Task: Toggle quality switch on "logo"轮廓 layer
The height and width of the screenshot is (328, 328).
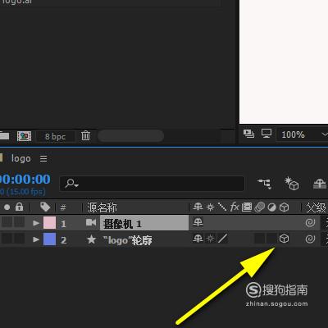Action: 222,239
